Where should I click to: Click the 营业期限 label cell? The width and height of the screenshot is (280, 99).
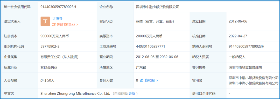click(x=115, y=57)
